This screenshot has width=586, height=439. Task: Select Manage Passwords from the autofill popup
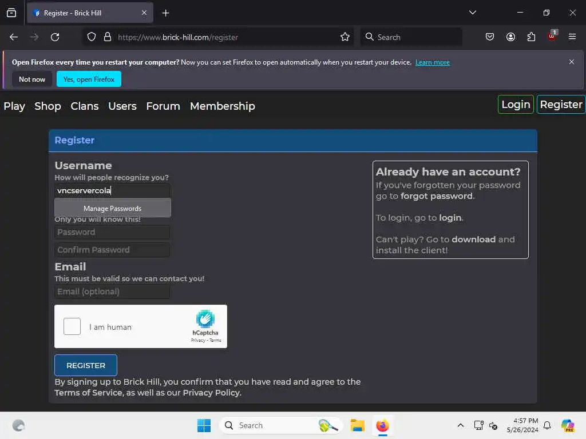113,208
